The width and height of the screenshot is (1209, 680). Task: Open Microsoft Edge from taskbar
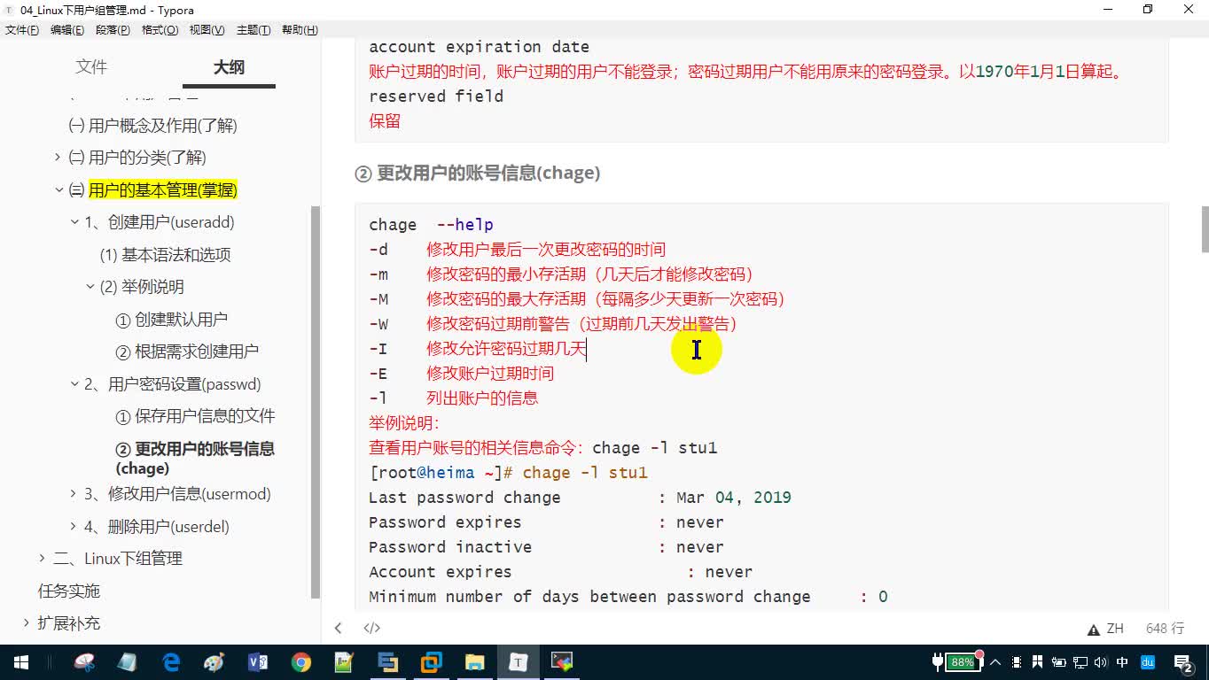coord(171,661)
